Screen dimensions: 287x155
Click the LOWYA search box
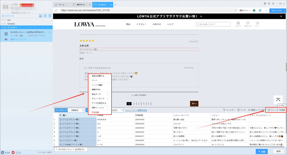click(x=213, y=24)
